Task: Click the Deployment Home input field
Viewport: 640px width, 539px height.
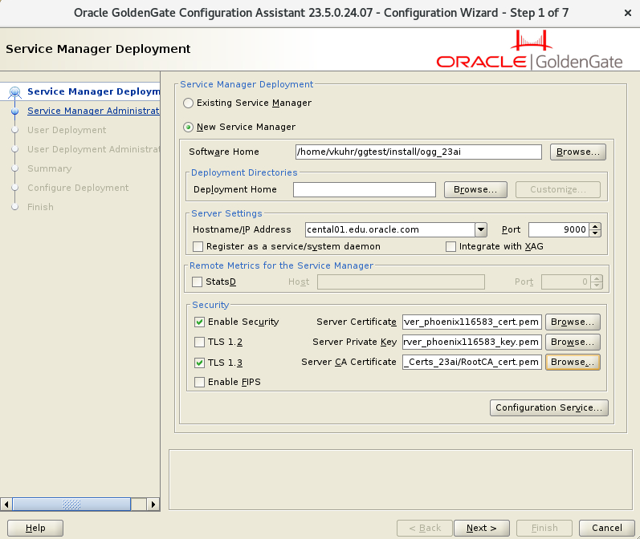Action: coord(364,189)
